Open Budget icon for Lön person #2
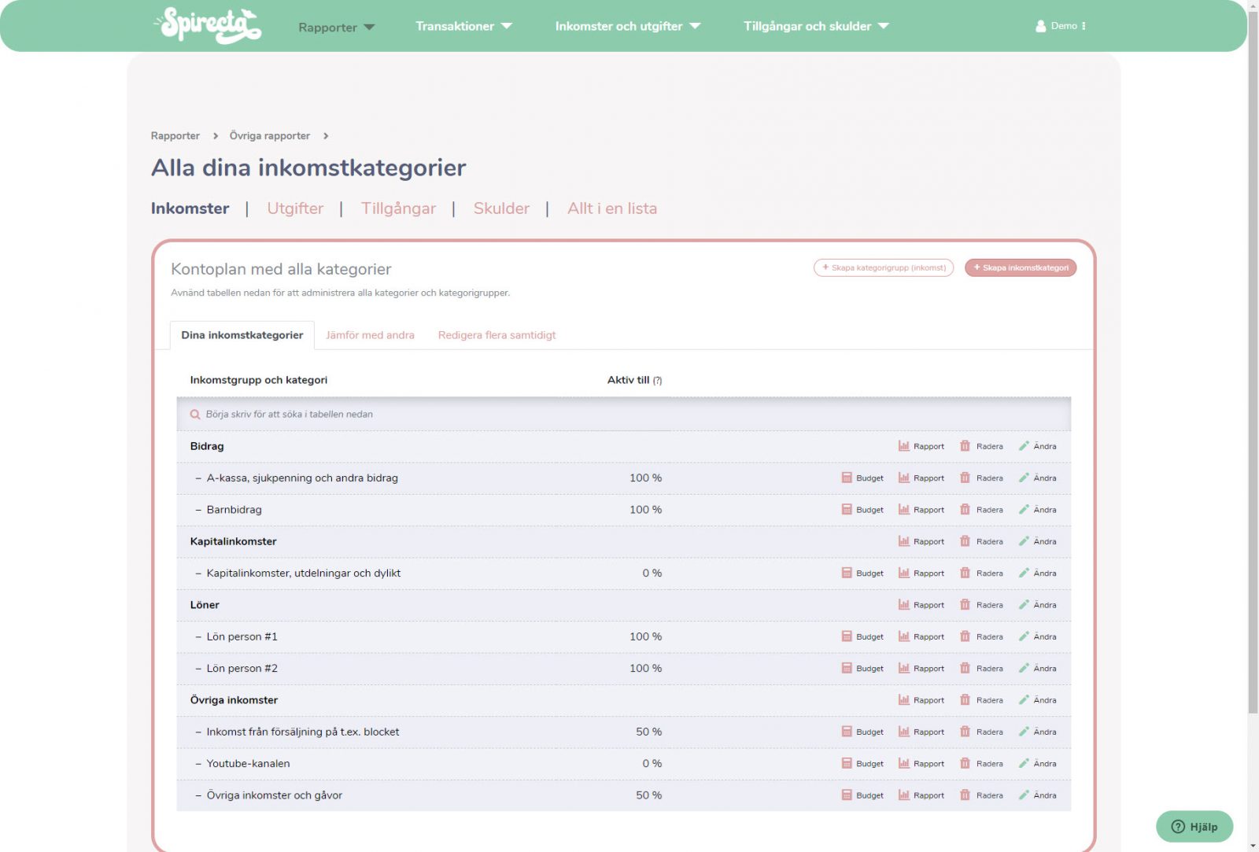This screenshot has height=852, width=1259. [847, 668]
